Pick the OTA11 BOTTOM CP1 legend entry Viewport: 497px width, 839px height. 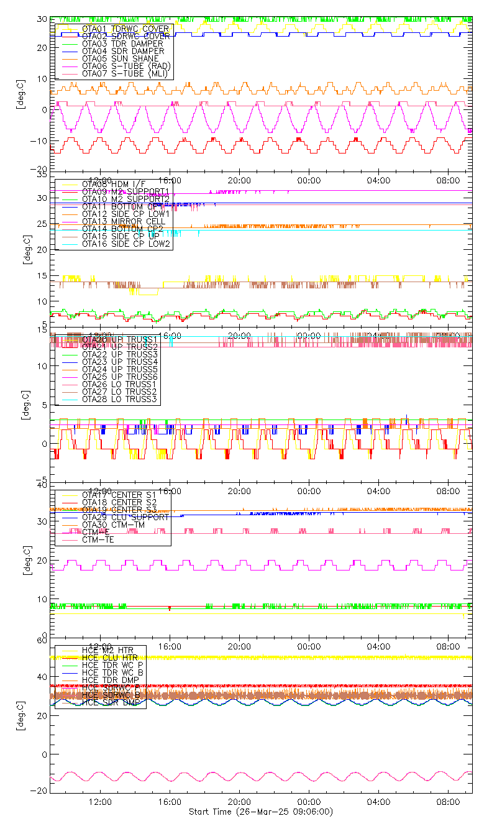pos(123,206)
